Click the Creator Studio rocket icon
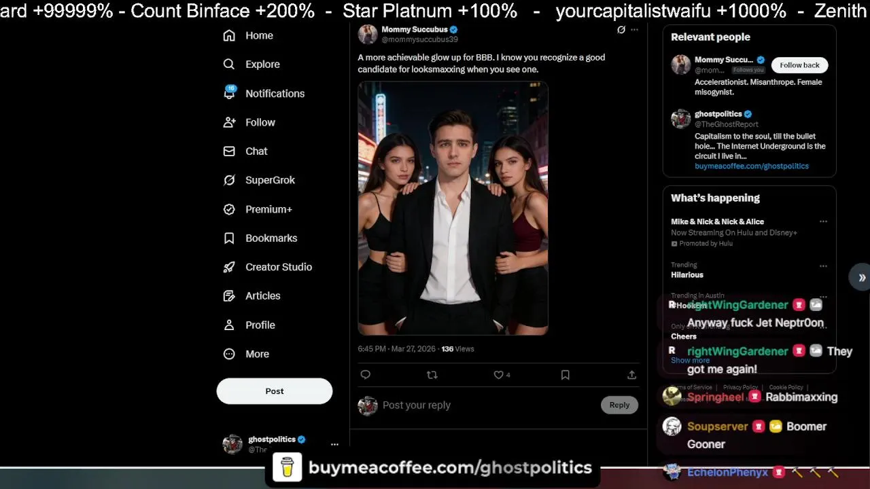This screenshot has width=870, height=489. [229, 267]
